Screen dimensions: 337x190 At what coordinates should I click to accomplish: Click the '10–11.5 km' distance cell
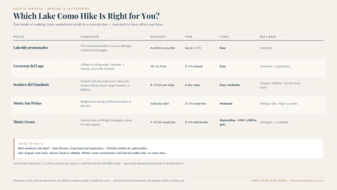158,66
